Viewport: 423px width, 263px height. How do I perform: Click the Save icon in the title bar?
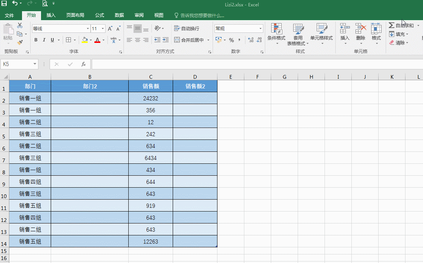click(4, 3)
